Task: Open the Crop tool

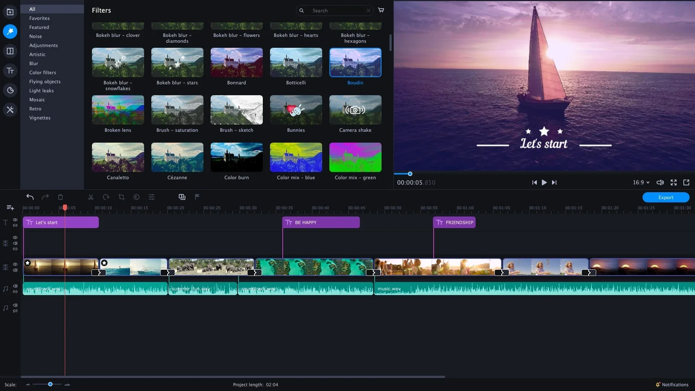Action: pos(121,197)
